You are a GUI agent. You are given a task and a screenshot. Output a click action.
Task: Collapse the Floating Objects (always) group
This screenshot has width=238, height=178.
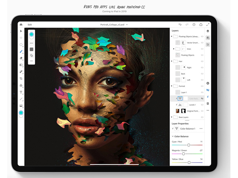click(171, 36)
